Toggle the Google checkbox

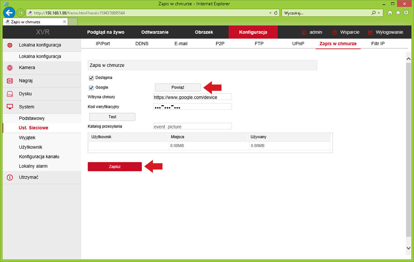(91, 88)
